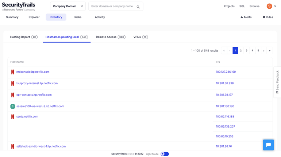Click Netflix icon beside nrdconsole.itp.netflix.com
The height and width of the screenshot is (157, 281).
12,72
